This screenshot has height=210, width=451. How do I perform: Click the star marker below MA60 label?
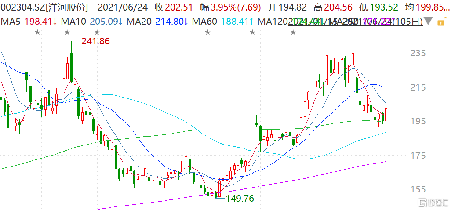coord(207,33)
